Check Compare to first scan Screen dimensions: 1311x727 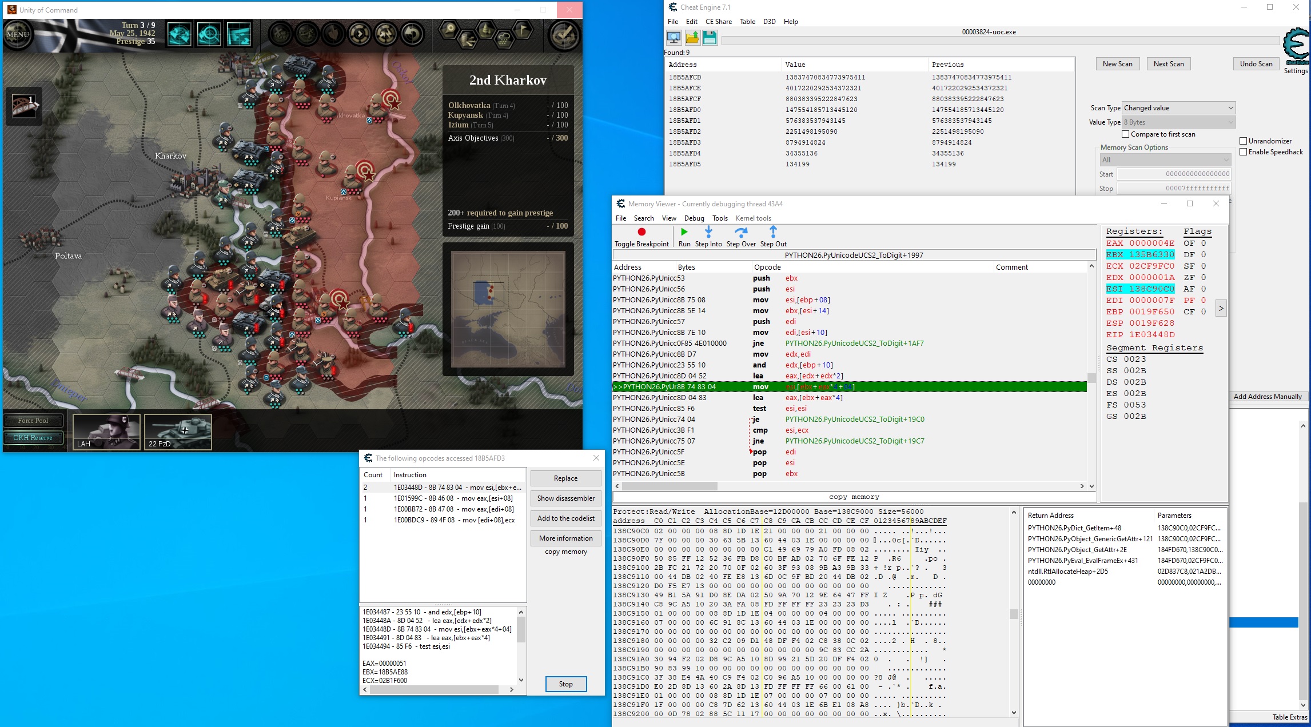point(1125,134)
